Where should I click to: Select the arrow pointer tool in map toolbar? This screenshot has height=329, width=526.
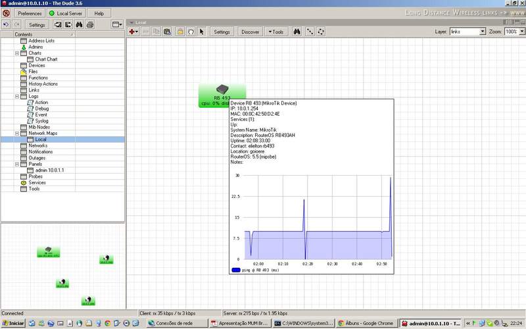(x=202, y=32)
